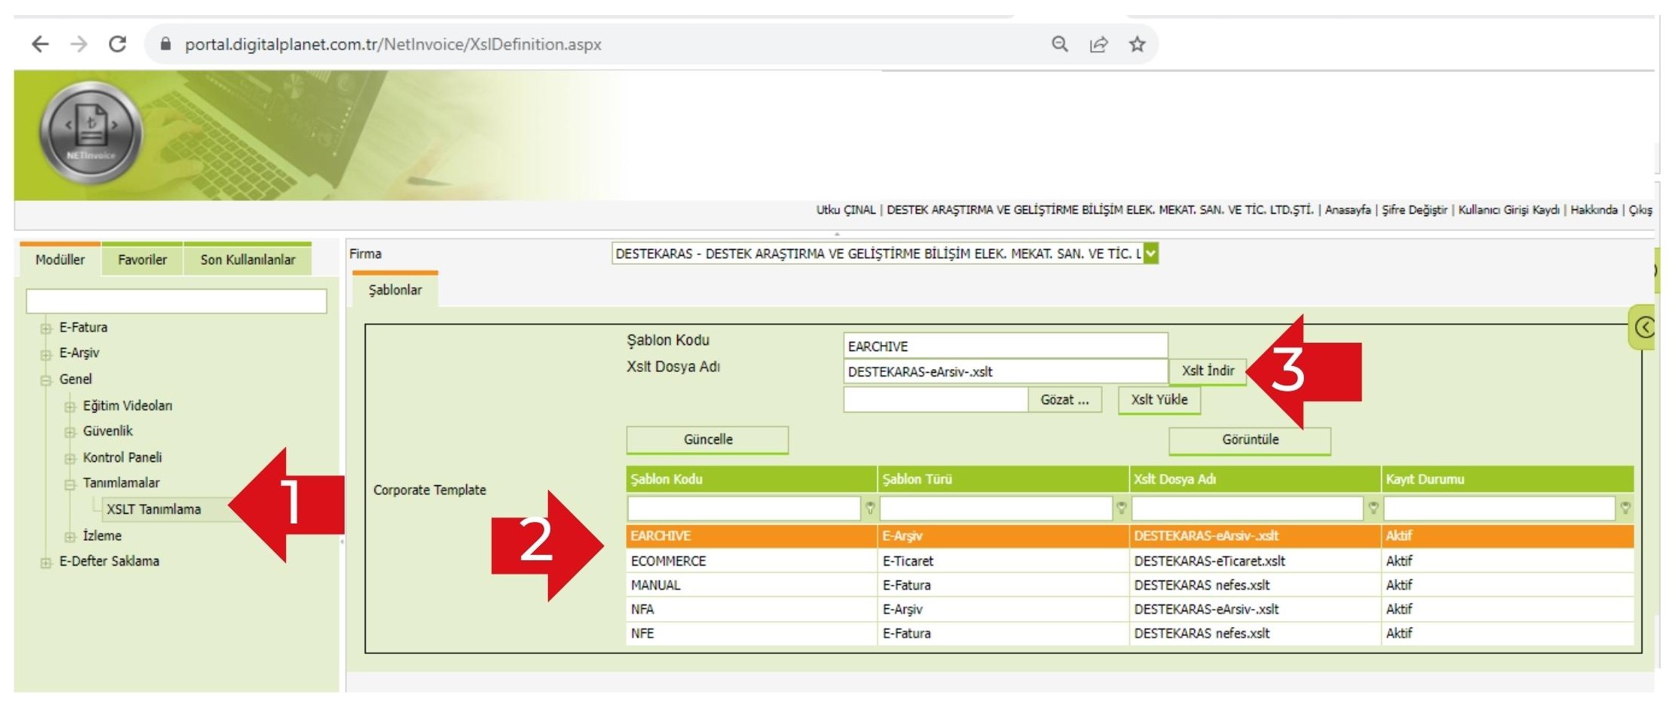Focus the browser address bar URL
1677x705 pixels.
click(393, 44)
